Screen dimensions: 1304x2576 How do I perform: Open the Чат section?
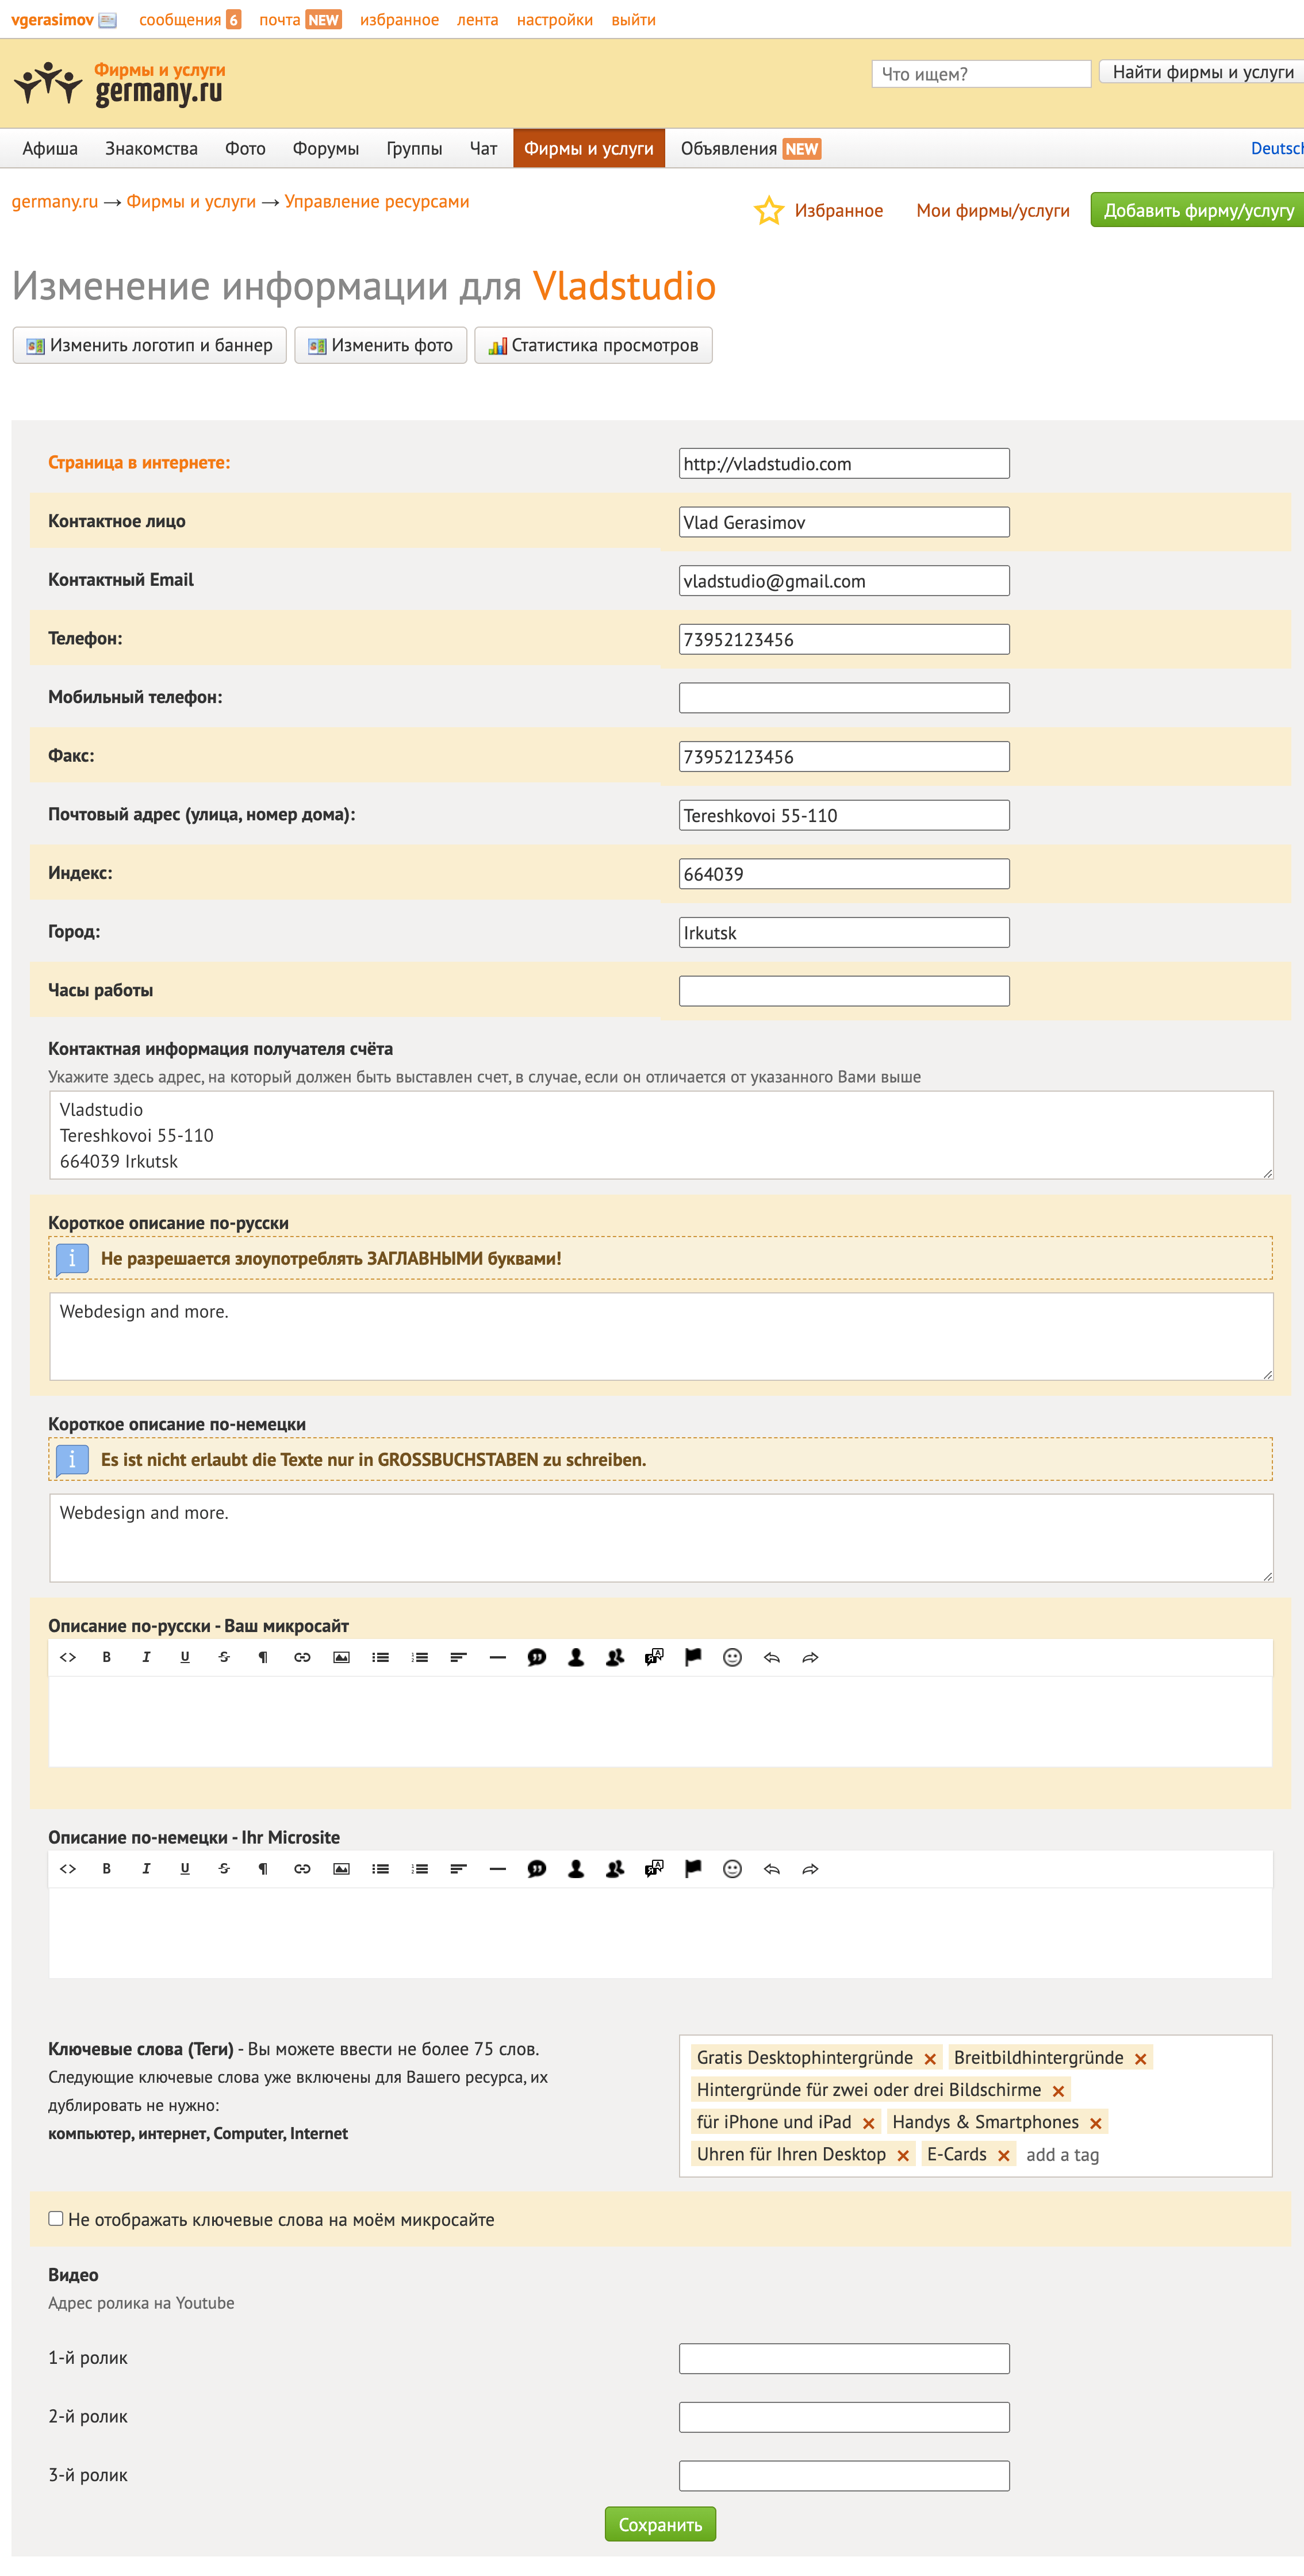pos(483,148)
